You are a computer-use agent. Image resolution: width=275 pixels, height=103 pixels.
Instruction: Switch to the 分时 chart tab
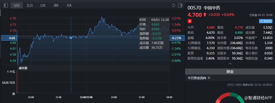(x=17, y=5)
